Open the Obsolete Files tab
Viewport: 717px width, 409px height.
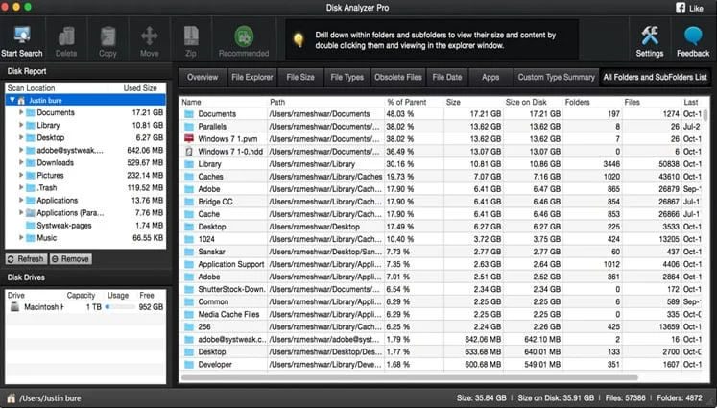click(398, 78)
